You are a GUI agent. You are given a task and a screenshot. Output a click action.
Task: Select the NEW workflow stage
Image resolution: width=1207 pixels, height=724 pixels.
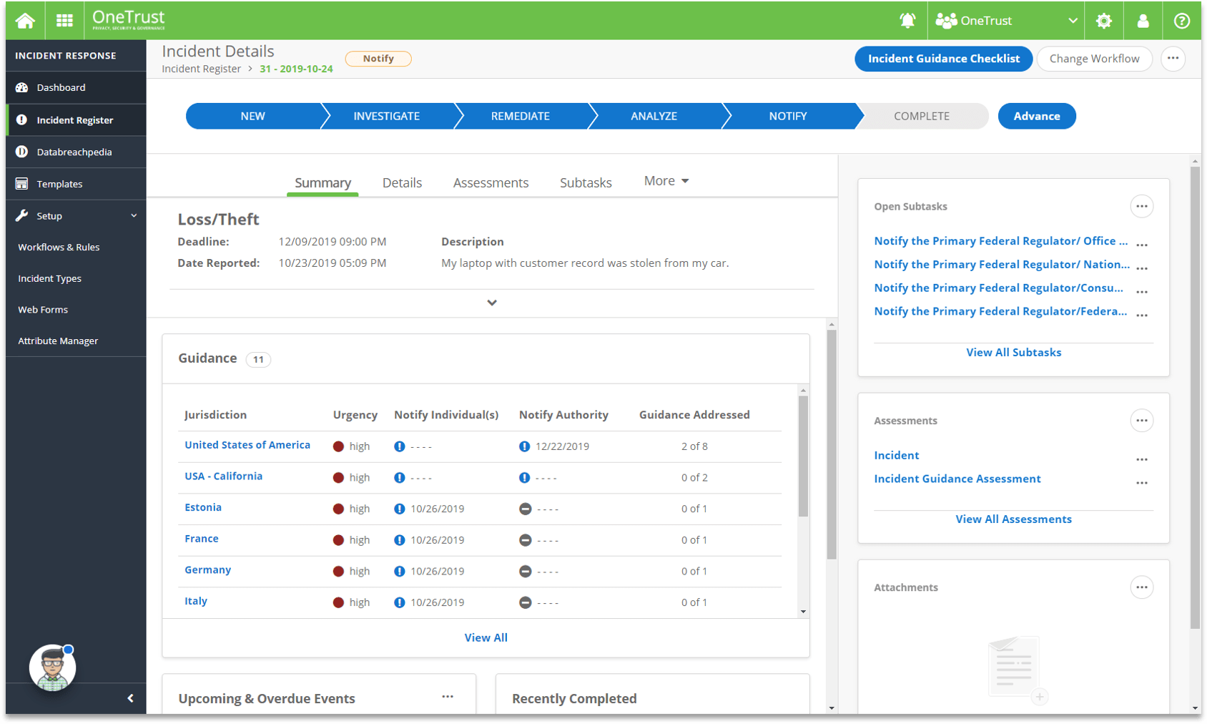(252, 116)
